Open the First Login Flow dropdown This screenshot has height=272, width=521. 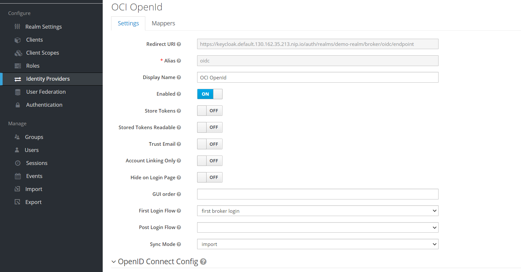click(x=318, y=211)
